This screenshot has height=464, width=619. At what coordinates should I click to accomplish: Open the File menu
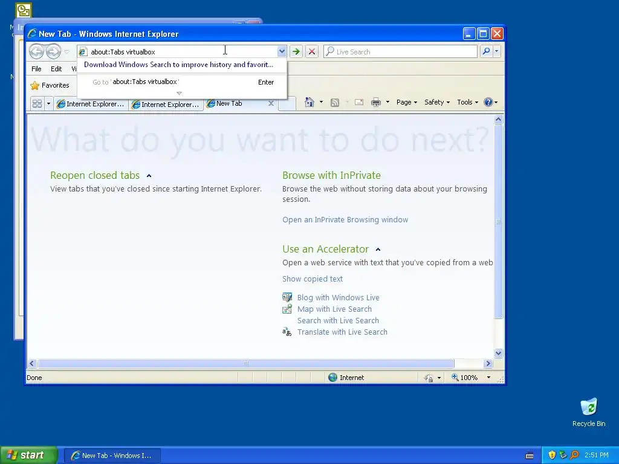tap(36, 69)
